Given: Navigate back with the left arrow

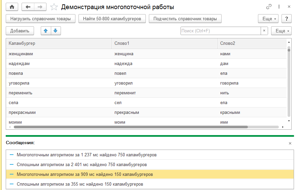Looking at the screenshot, I should tap(28, 7).
